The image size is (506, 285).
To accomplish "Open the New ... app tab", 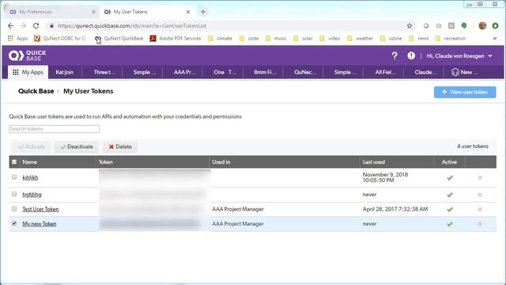I will point(465,72).
